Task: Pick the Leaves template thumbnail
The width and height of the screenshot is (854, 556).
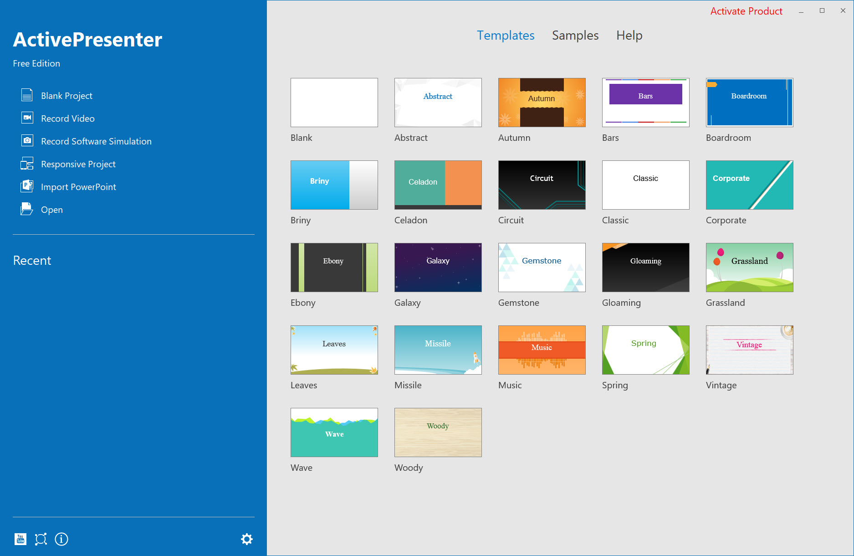Action: [x=334, y=350]
